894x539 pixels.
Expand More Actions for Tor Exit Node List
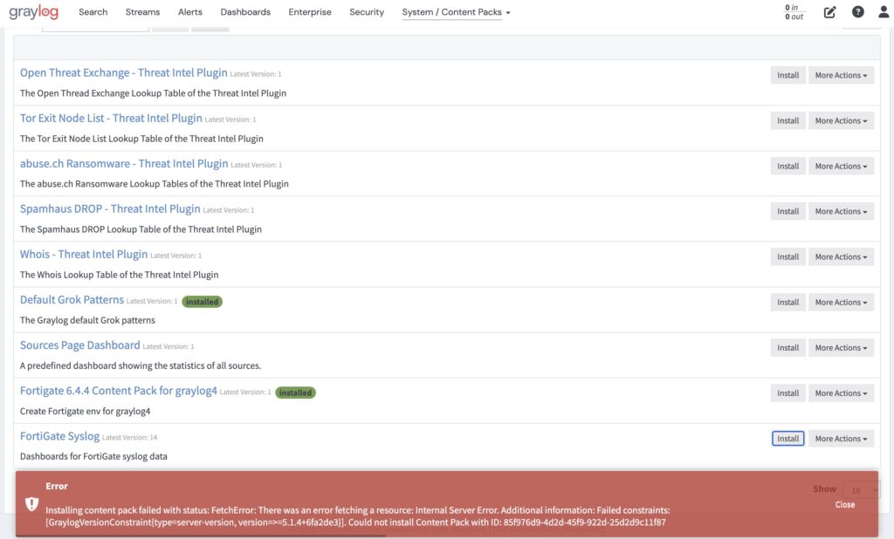841,120
